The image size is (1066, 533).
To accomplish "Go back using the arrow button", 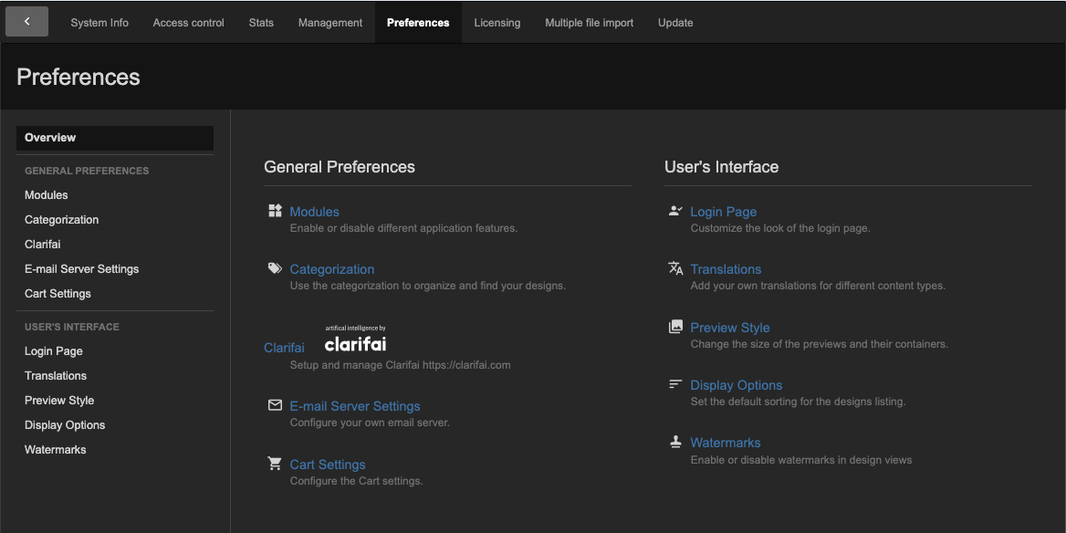I will (x=26, y=22).
